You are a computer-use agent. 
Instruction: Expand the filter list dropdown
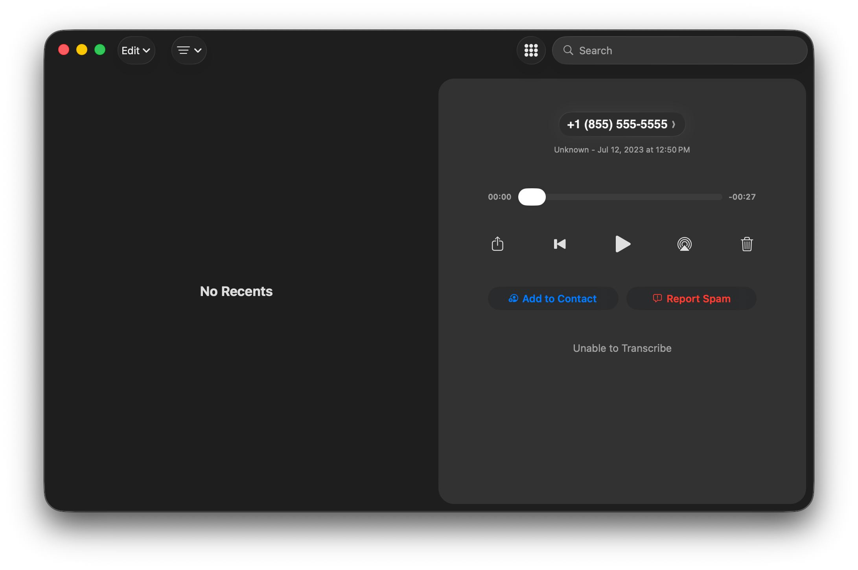click(189, 50)
